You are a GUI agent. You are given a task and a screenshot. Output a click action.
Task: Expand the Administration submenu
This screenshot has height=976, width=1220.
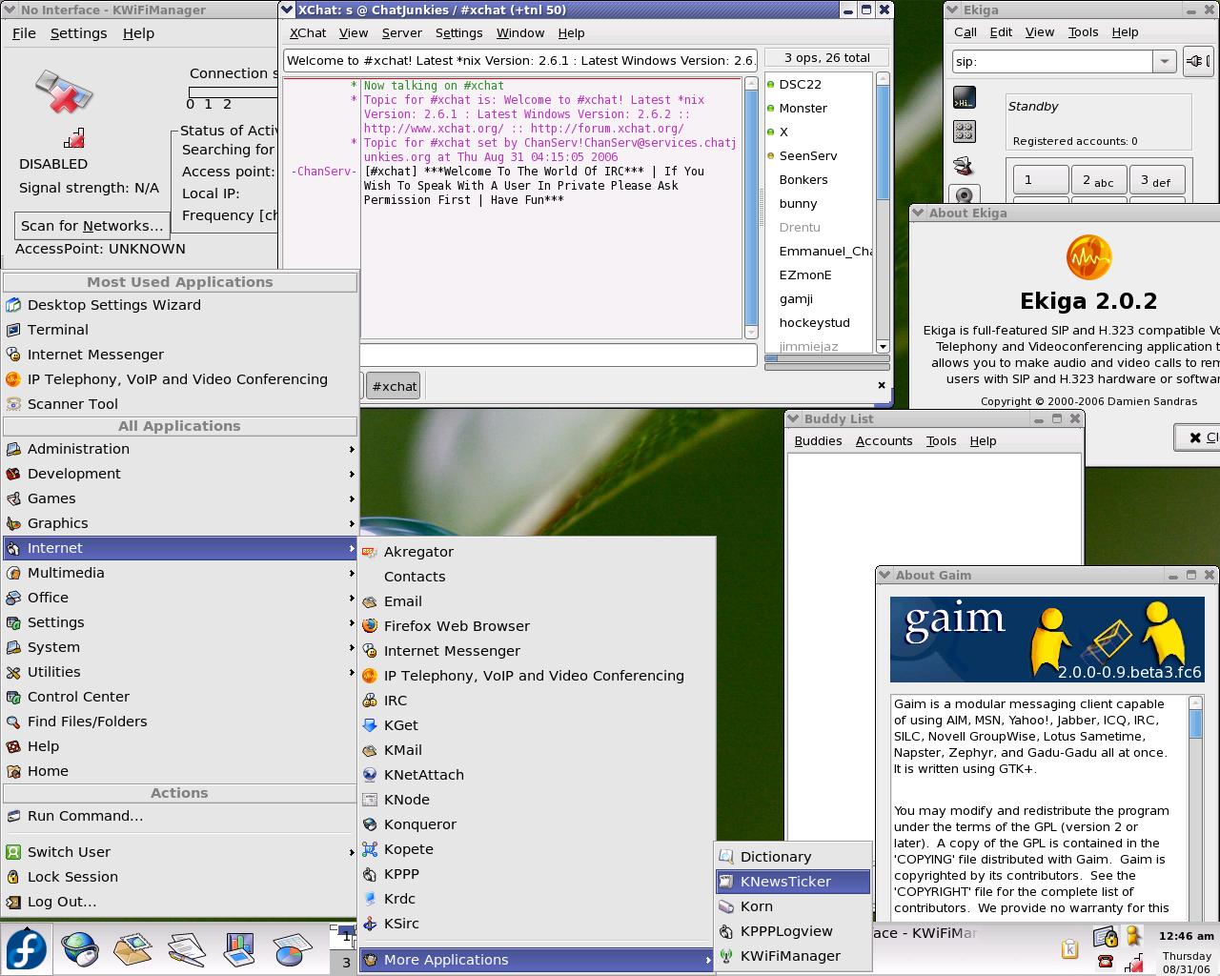pyautogui.click(x=180, y=449)
